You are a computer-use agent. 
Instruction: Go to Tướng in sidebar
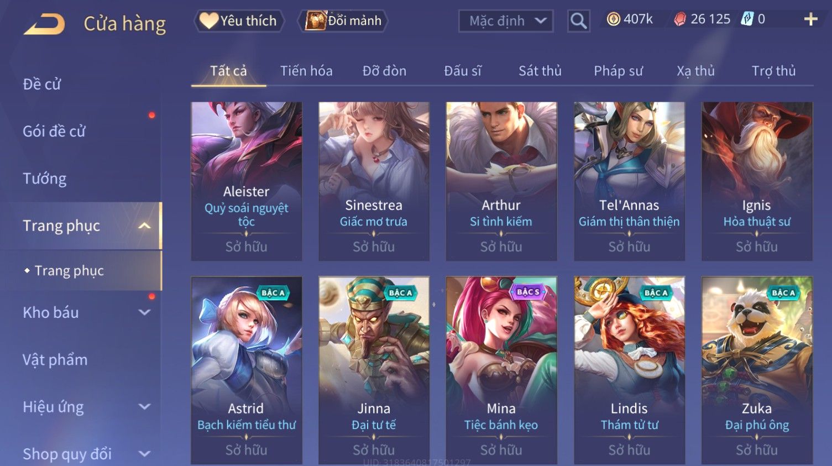[x=44, y=179]
